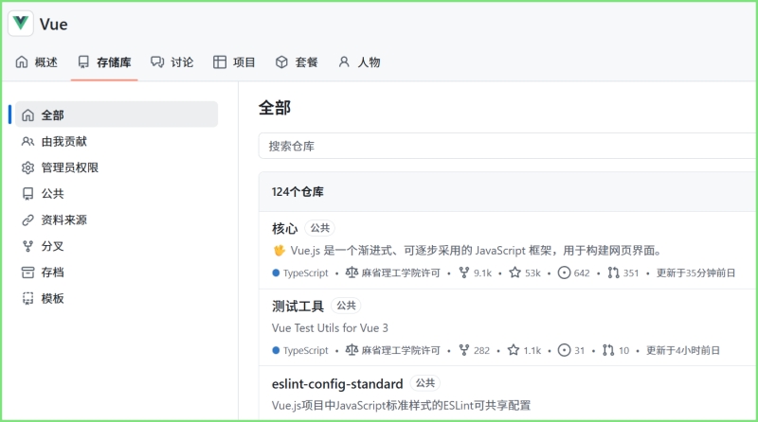The image size is (758, 422).
Task: Open the Vue organization name link
Action: coord(54,25)
